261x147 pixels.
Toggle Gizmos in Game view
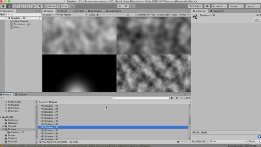click(182, 15)
